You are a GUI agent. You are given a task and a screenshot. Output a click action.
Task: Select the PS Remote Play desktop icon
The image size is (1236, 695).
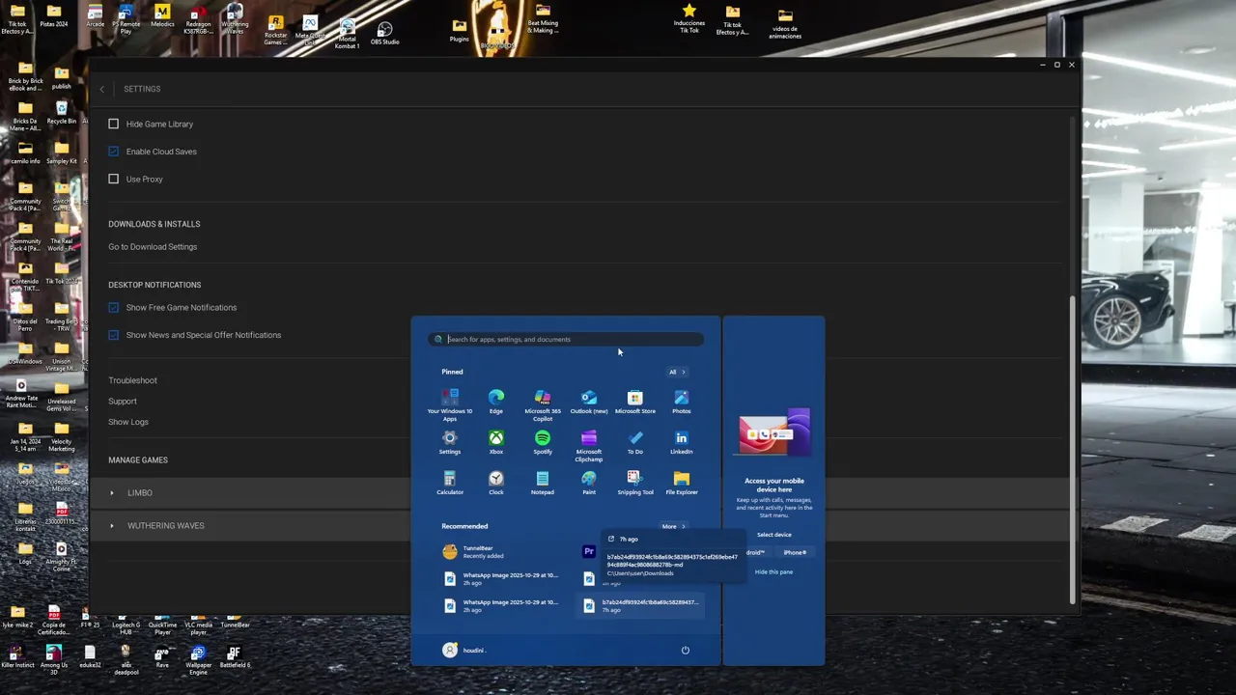[x=126, y=19]
